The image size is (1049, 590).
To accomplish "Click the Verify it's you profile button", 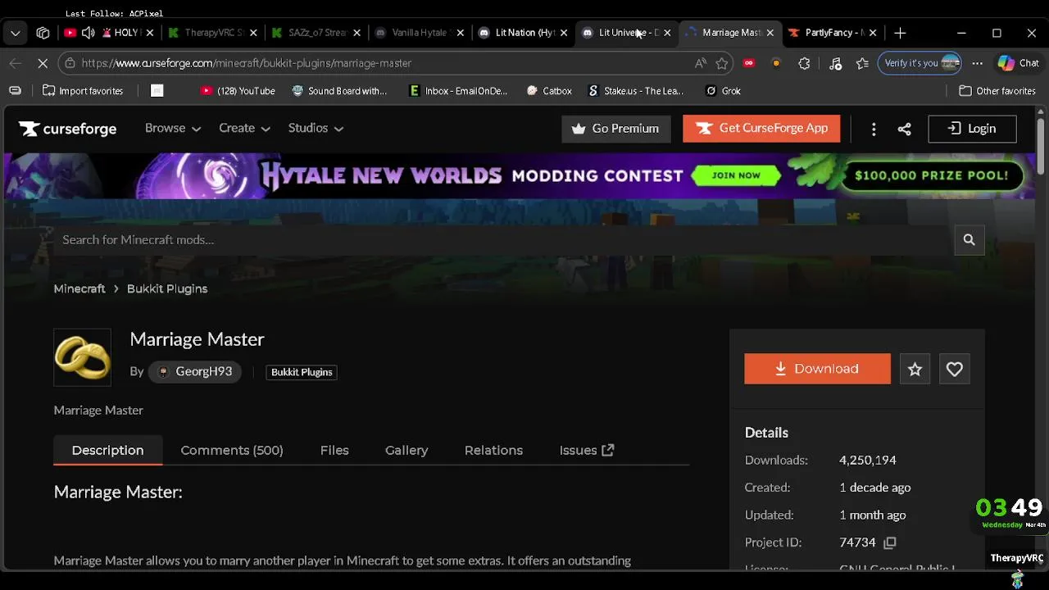I will tap(920, 63).
